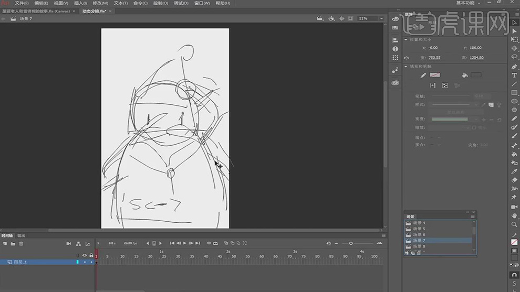
Task: Select the Zoom magnifier tool
Action: pos(514,224)
